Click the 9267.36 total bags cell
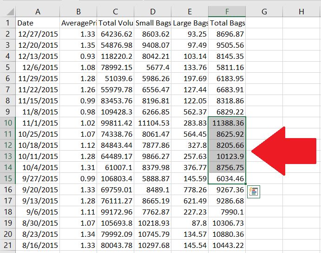The height and width of the screenshot is (253, 321). (x=227, y=190)
